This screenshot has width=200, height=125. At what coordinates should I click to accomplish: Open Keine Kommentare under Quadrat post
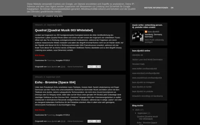click(x=75, y=67)
